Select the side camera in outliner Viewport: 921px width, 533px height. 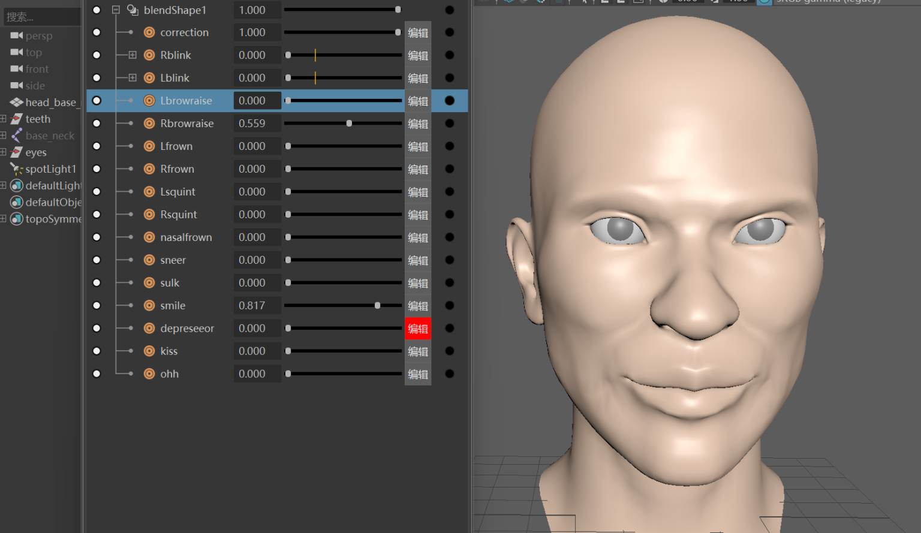[35, 86]
